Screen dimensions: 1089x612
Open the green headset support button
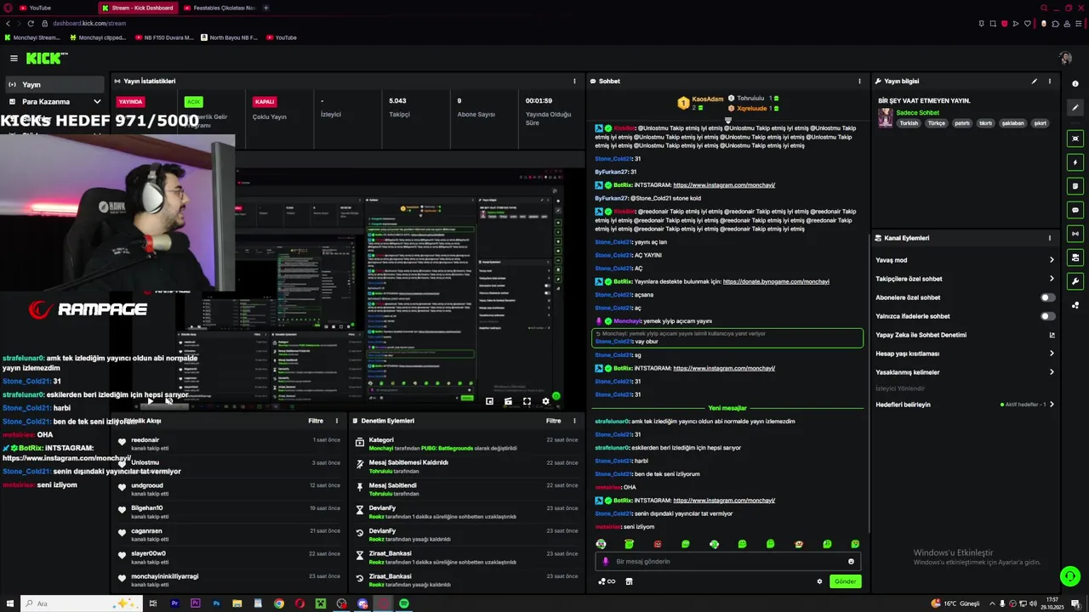(1069, 576)
